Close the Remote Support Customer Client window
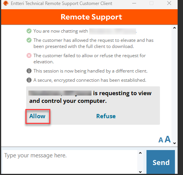Viewport: 183px width, 175px height. point(169,3)
